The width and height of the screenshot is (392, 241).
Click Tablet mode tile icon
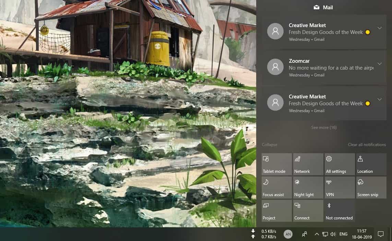click(266, 159)
